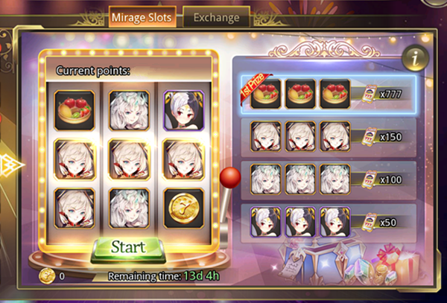447x303 pixels.
Task: Tap the center reel middle portrait
Action: 129,159
